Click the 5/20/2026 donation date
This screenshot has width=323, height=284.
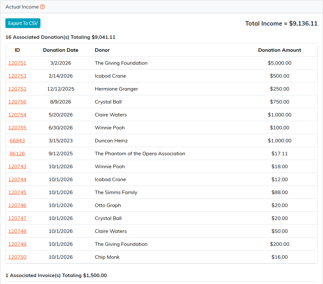(x=61, y=115)
